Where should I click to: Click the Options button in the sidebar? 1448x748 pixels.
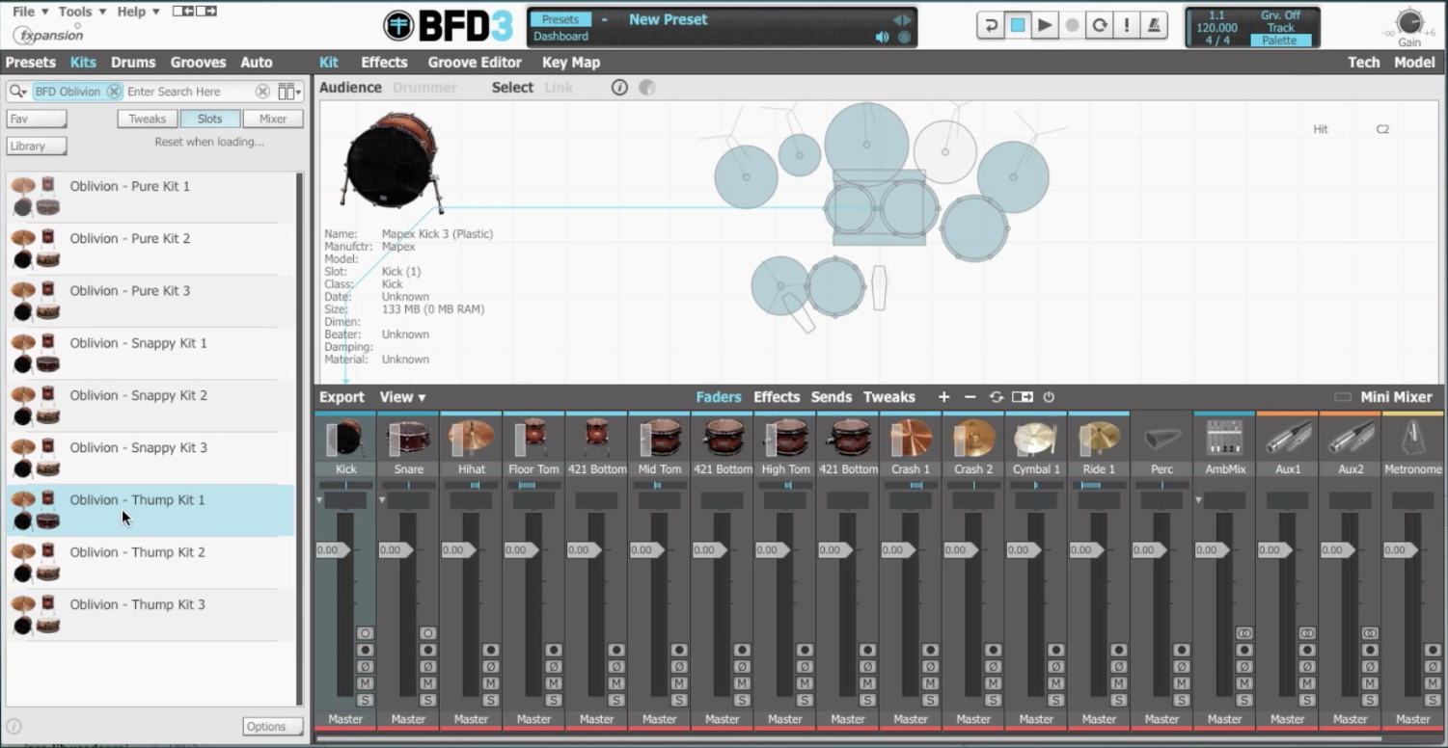[272, 726]
